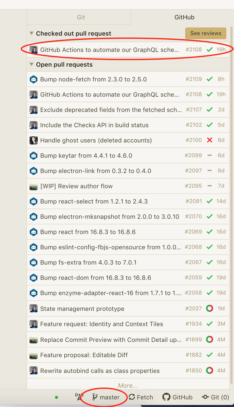The width and height of the screenshot is (234, 407).
Task: Click dependabot avatar on Bump react from 16.8.3 row
Action: [34, 232]
